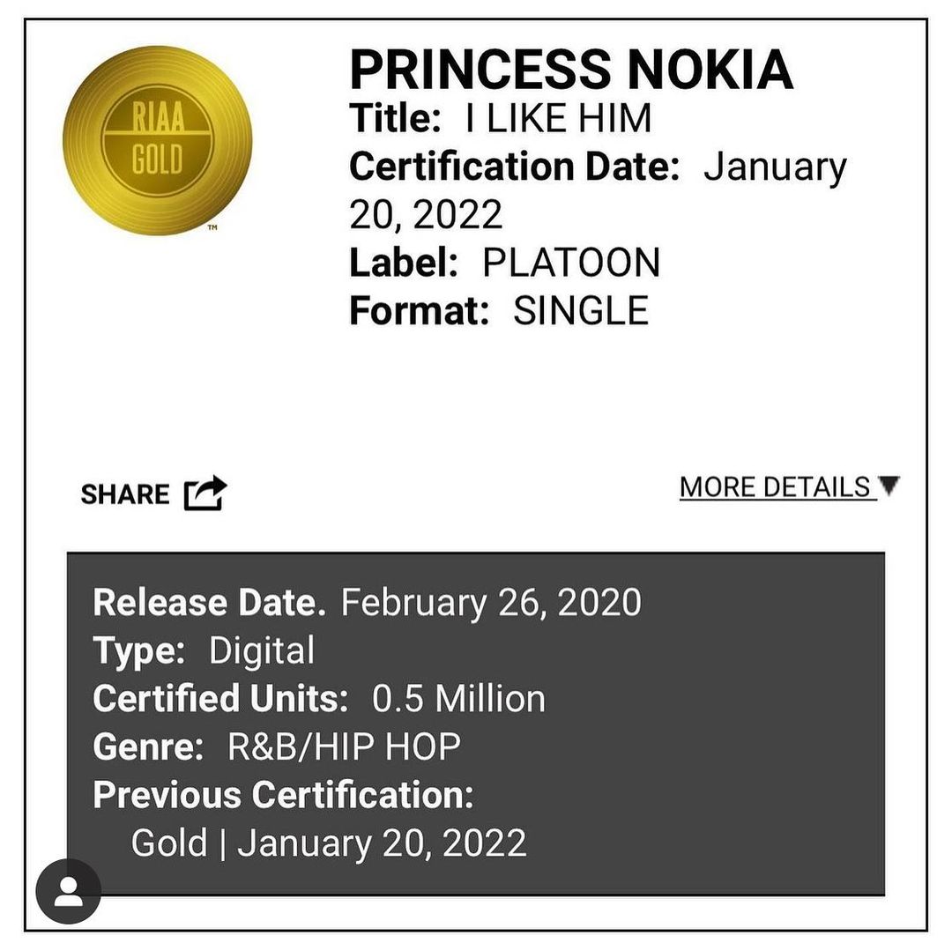Click the Certified Units 0.5 Million row

pyautogui.click(x=319, y=698)
